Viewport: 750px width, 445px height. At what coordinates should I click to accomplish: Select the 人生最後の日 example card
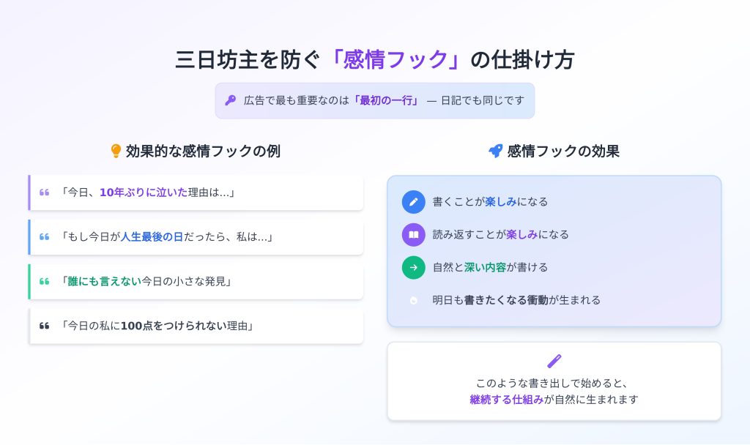[196, 237]
